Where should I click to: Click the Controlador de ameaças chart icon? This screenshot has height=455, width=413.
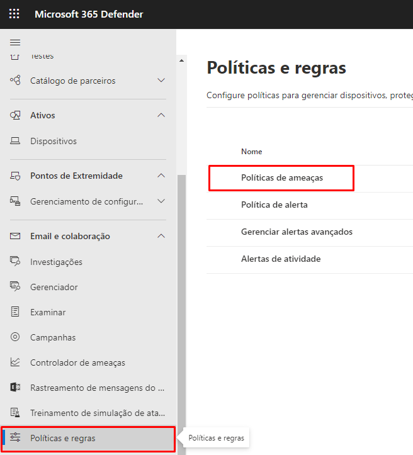(x=15, y=362)
